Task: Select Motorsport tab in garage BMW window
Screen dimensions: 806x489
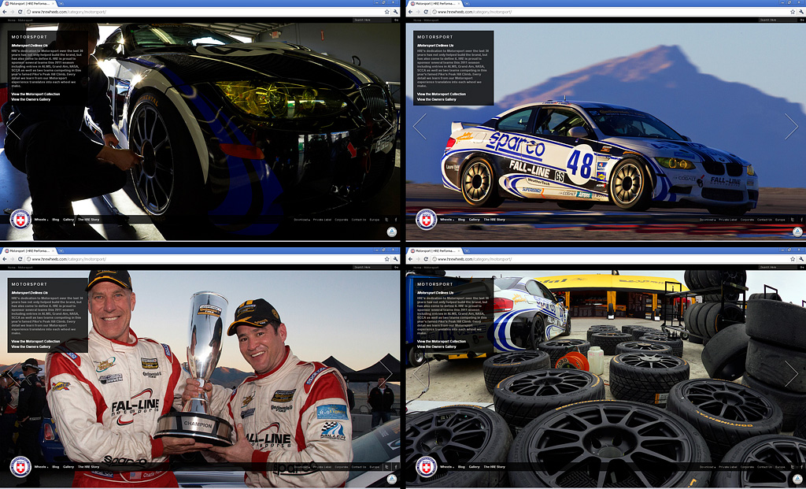Action: [x=29, y=4]
